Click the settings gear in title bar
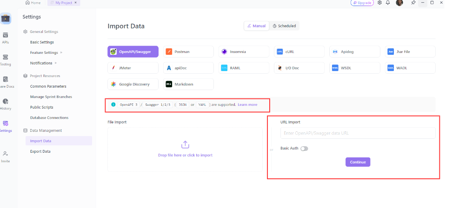The height and width of the screenshot is (208, 452). [x=379, y=3]
